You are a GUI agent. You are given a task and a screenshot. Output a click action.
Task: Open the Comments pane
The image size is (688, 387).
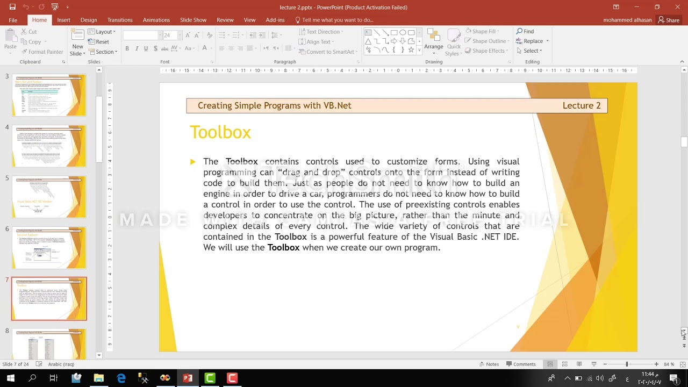521,364
